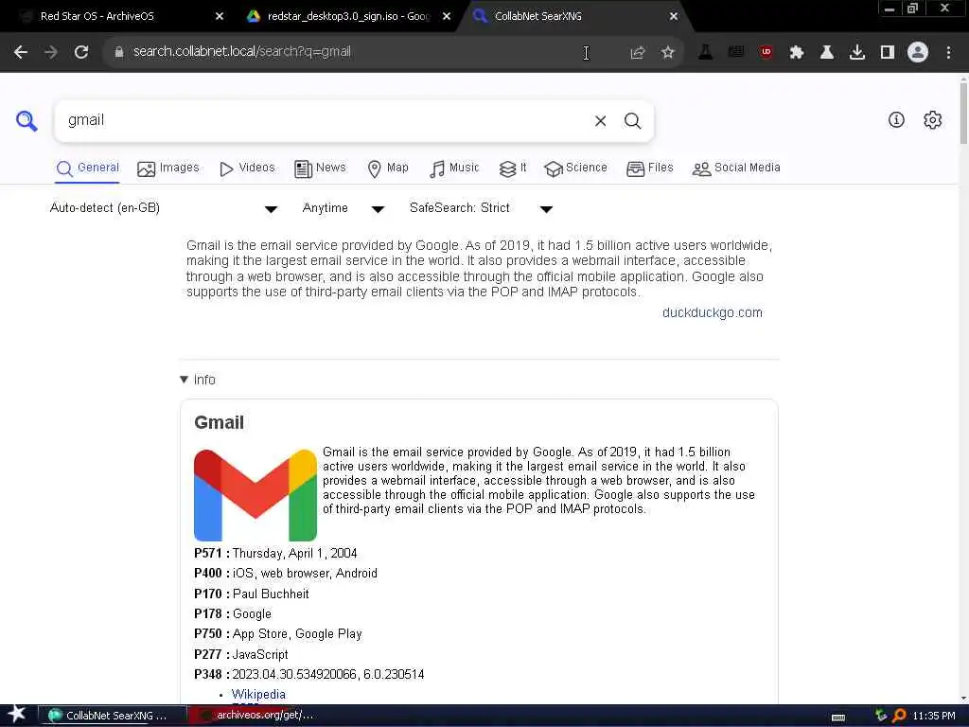Open the Red Star start menu
Image resolution: width=969 pixels, height=727 pixels.
(x=17, y=715)
